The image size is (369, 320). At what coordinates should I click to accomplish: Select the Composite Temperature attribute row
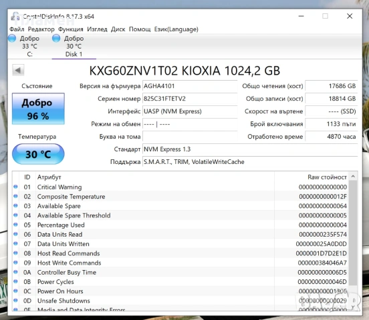[180, 197]
